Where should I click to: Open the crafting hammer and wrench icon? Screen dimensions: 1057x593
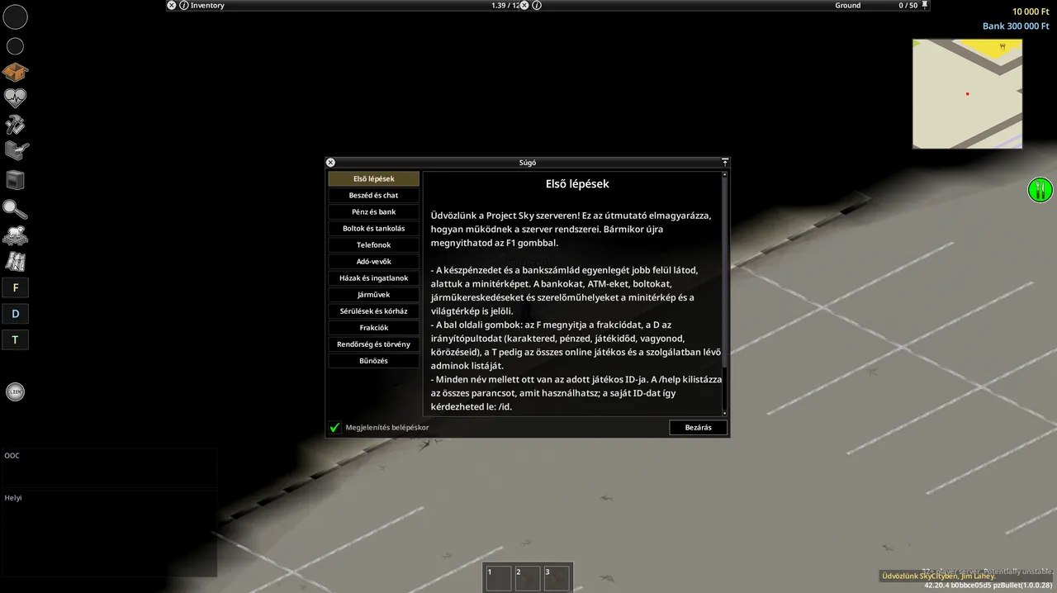coord(15,125)
